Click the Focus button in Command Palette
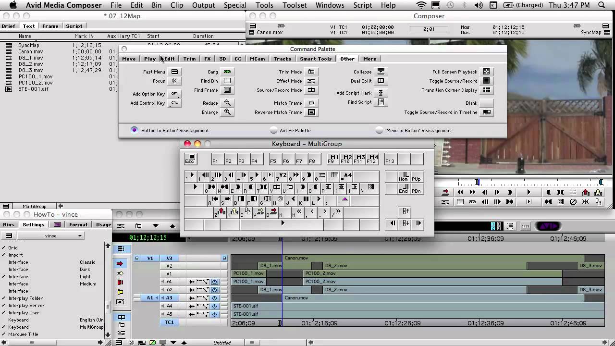 pos(175,81)
